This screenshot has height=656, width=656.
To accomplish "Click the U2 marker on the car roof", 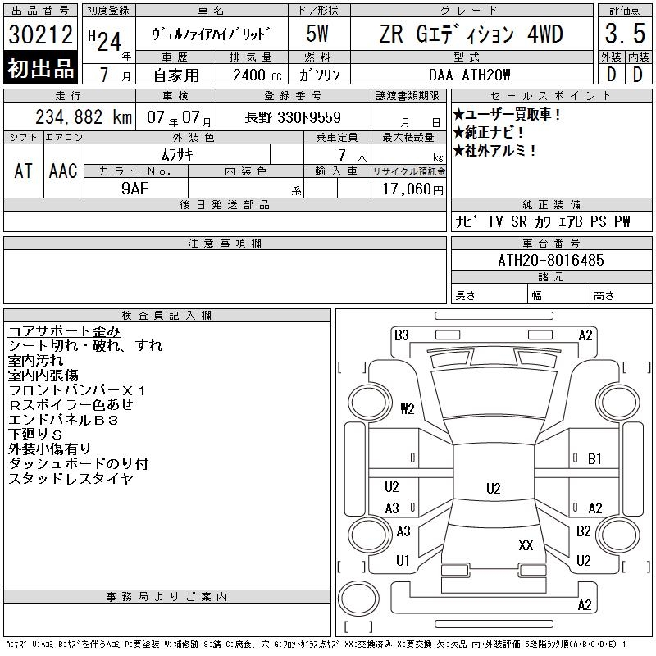I will coord(493,489).
